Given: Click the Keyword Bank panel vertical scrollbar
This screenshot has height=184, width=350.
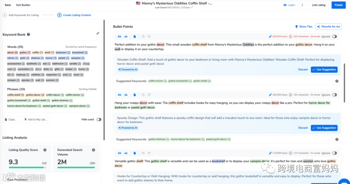Looking at the screenshot, I should coord(104,80).
